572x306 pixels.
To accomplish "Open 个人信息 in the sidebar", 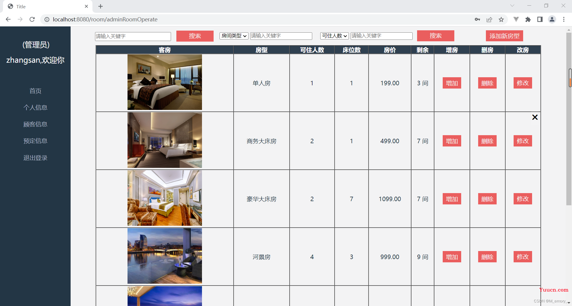I will tap(35, 108).
